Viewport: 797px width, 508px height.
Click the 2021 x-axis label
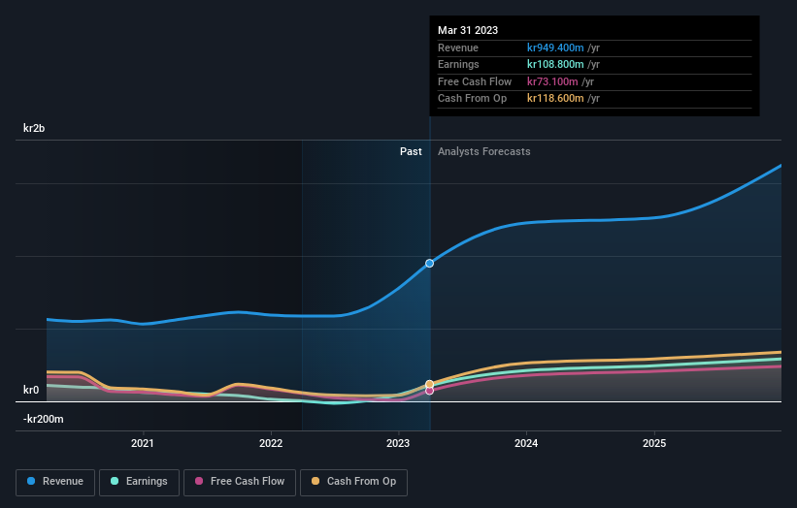coord(143,443)
